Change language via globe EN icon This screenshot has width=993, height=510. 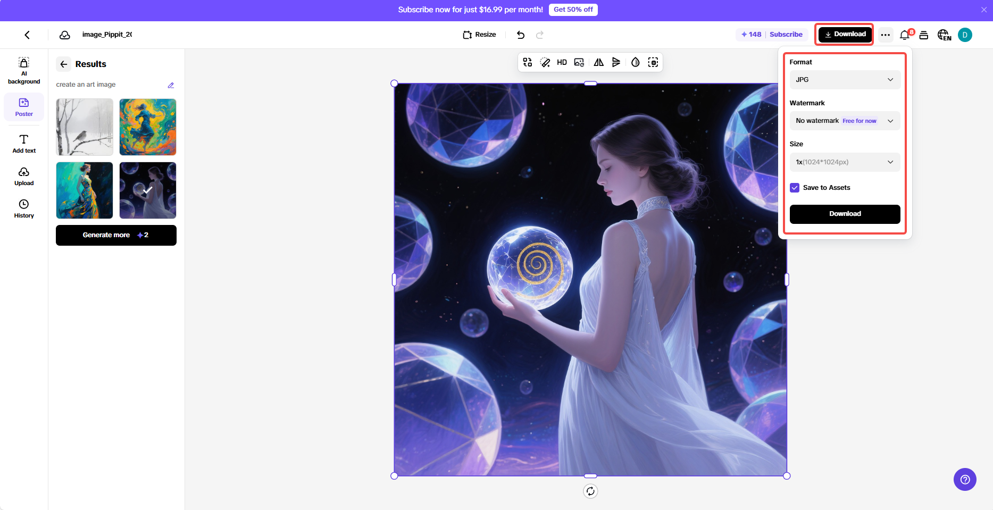(x=944, y=35)
